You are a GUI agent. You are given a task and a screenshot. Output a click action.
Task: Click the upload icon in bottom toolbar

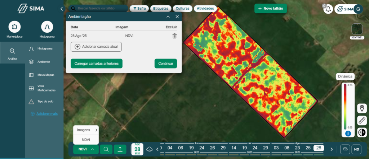pos(120,149)
